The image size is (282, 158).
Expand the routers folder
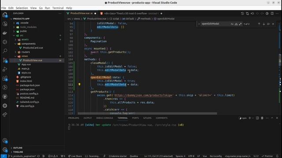(15, 52)
